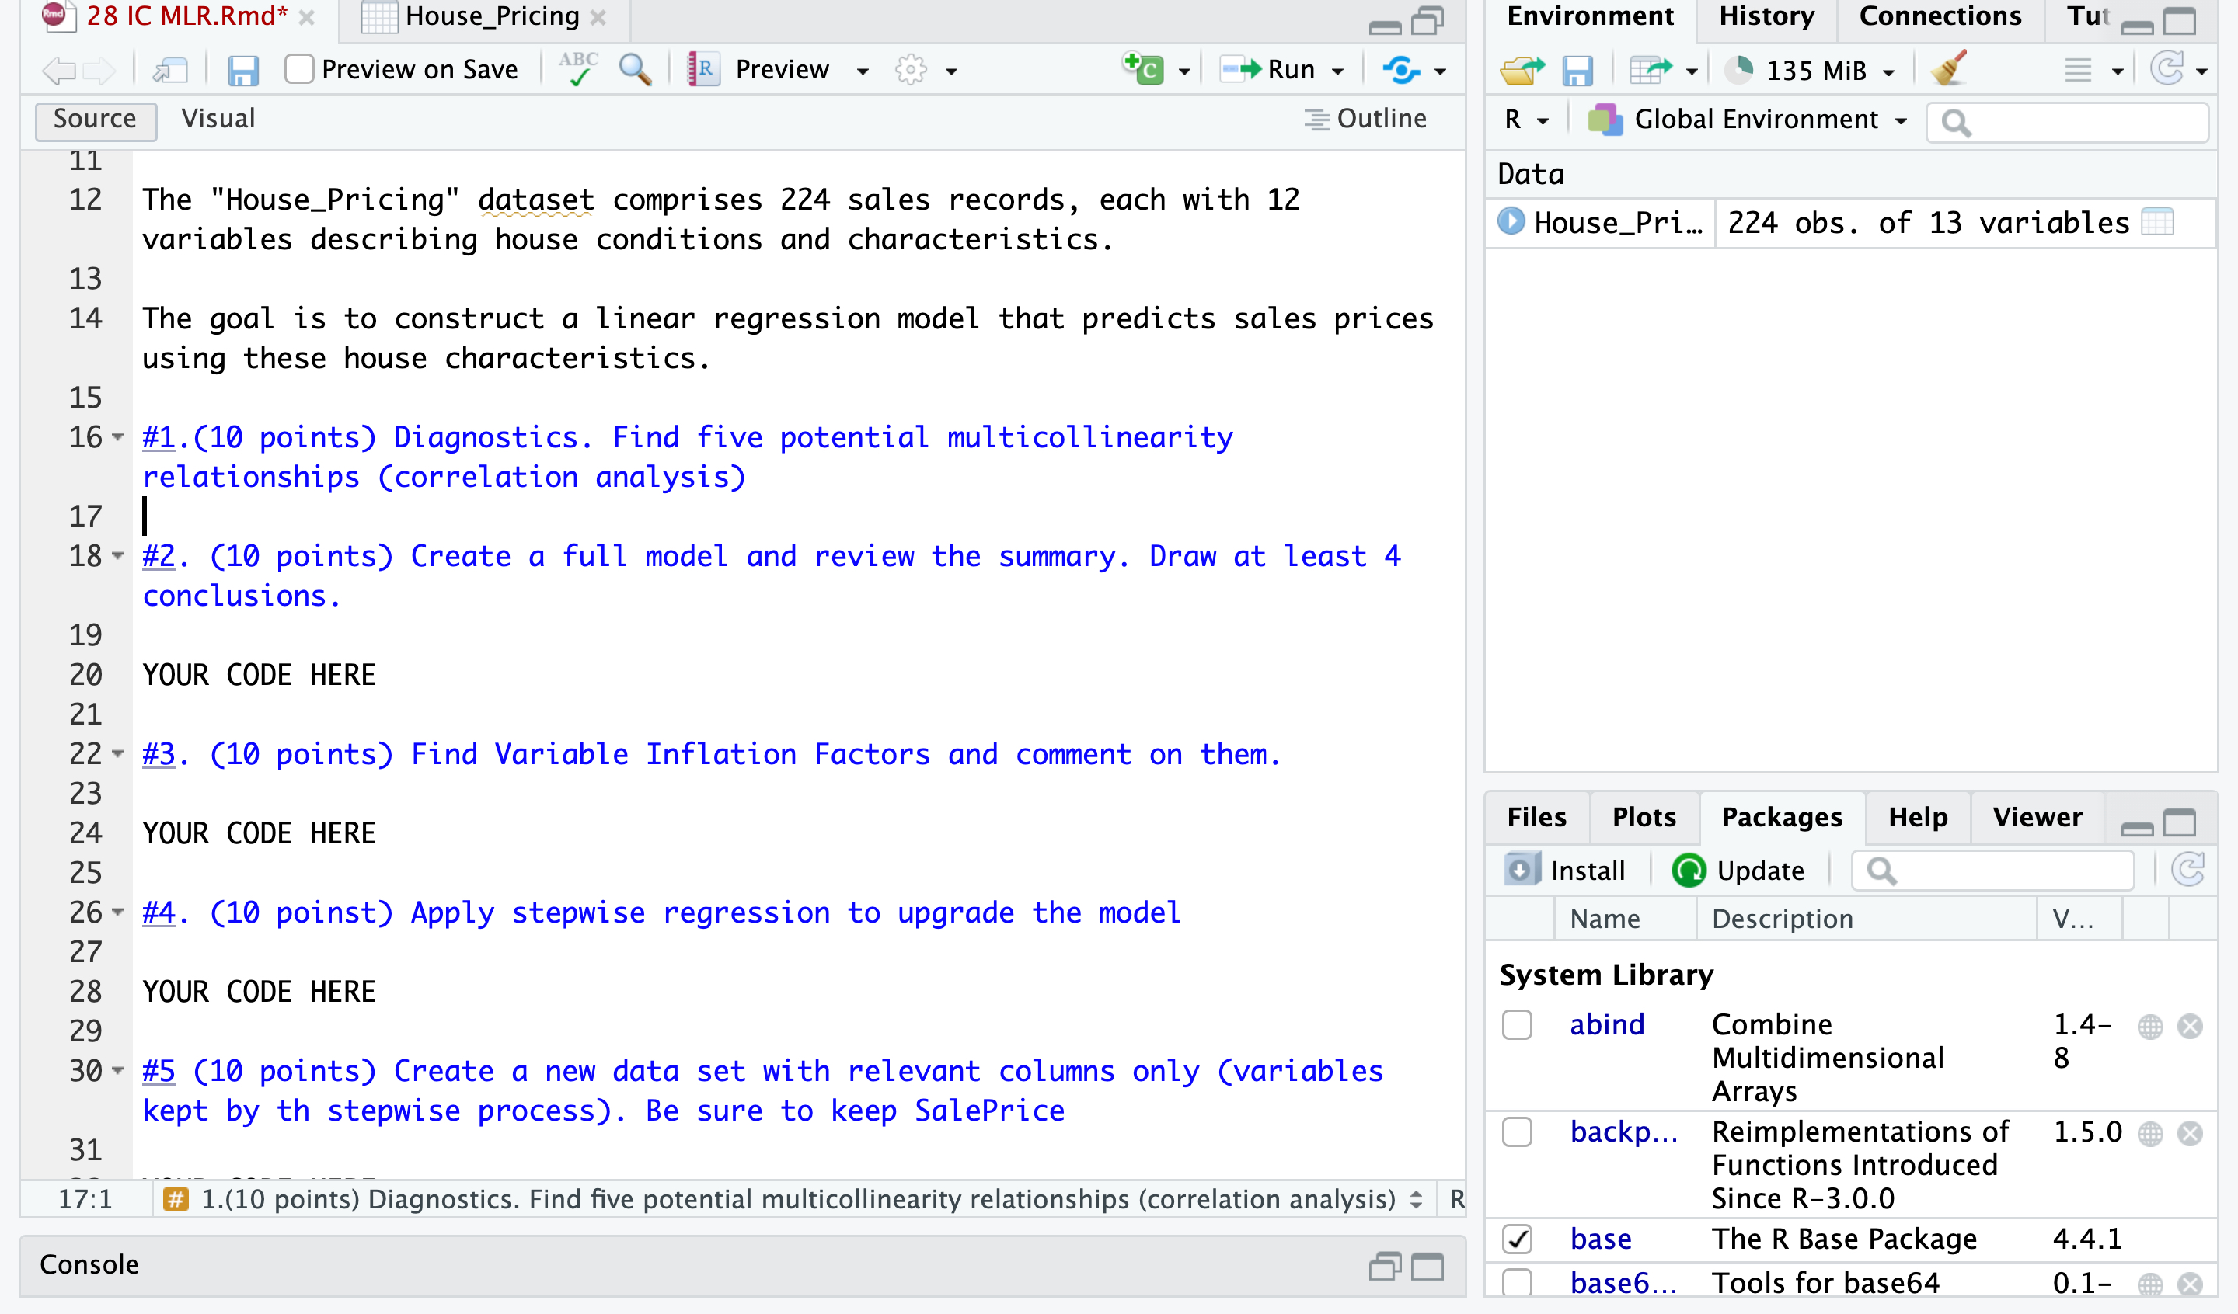Image resolution: width=2238 pixels, height=1314 pixels.
Task: Click the load workspace folder icon
Action: pos(1522,69)
